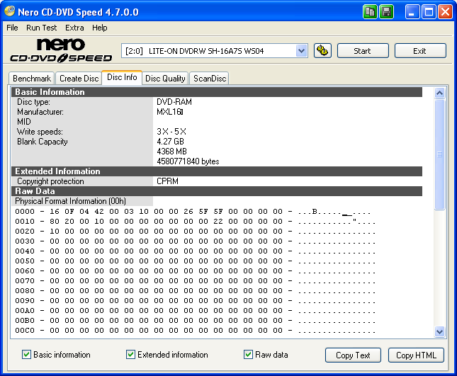Click the Disc type label
This screenshot has width=457, height=376.
pyautogui.click(x=33, y=102)
